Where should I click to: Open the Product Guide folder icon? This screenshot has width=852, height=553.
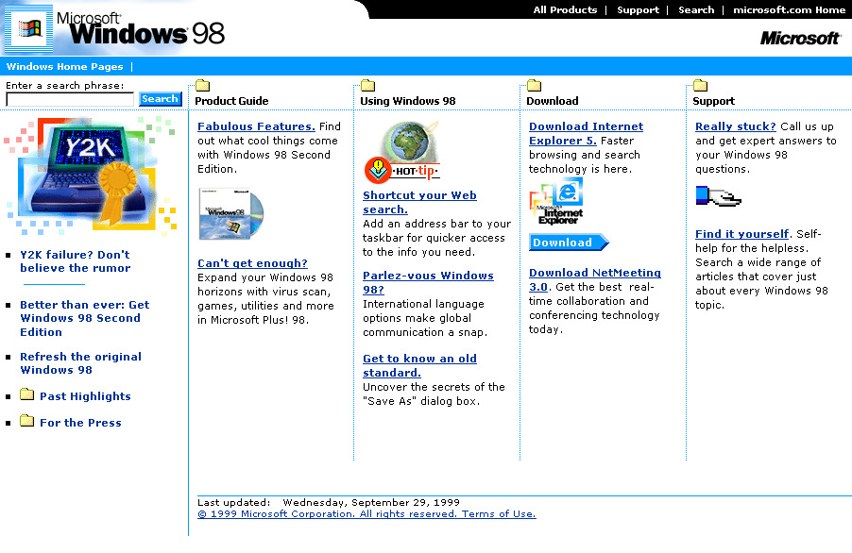tap(202, 84)
